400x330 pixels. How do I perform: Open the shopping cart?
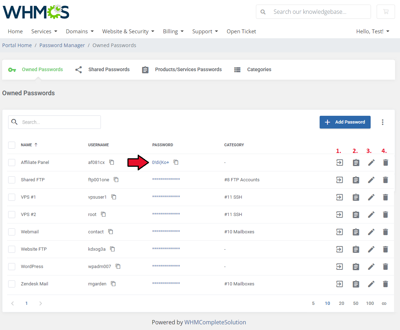[x=386, y=12]
